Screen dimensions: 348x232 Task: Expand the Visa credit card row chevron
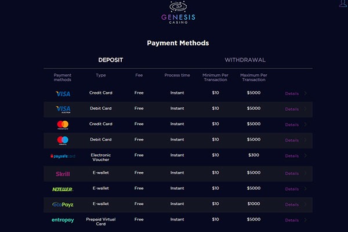click(x=306, y=93)
